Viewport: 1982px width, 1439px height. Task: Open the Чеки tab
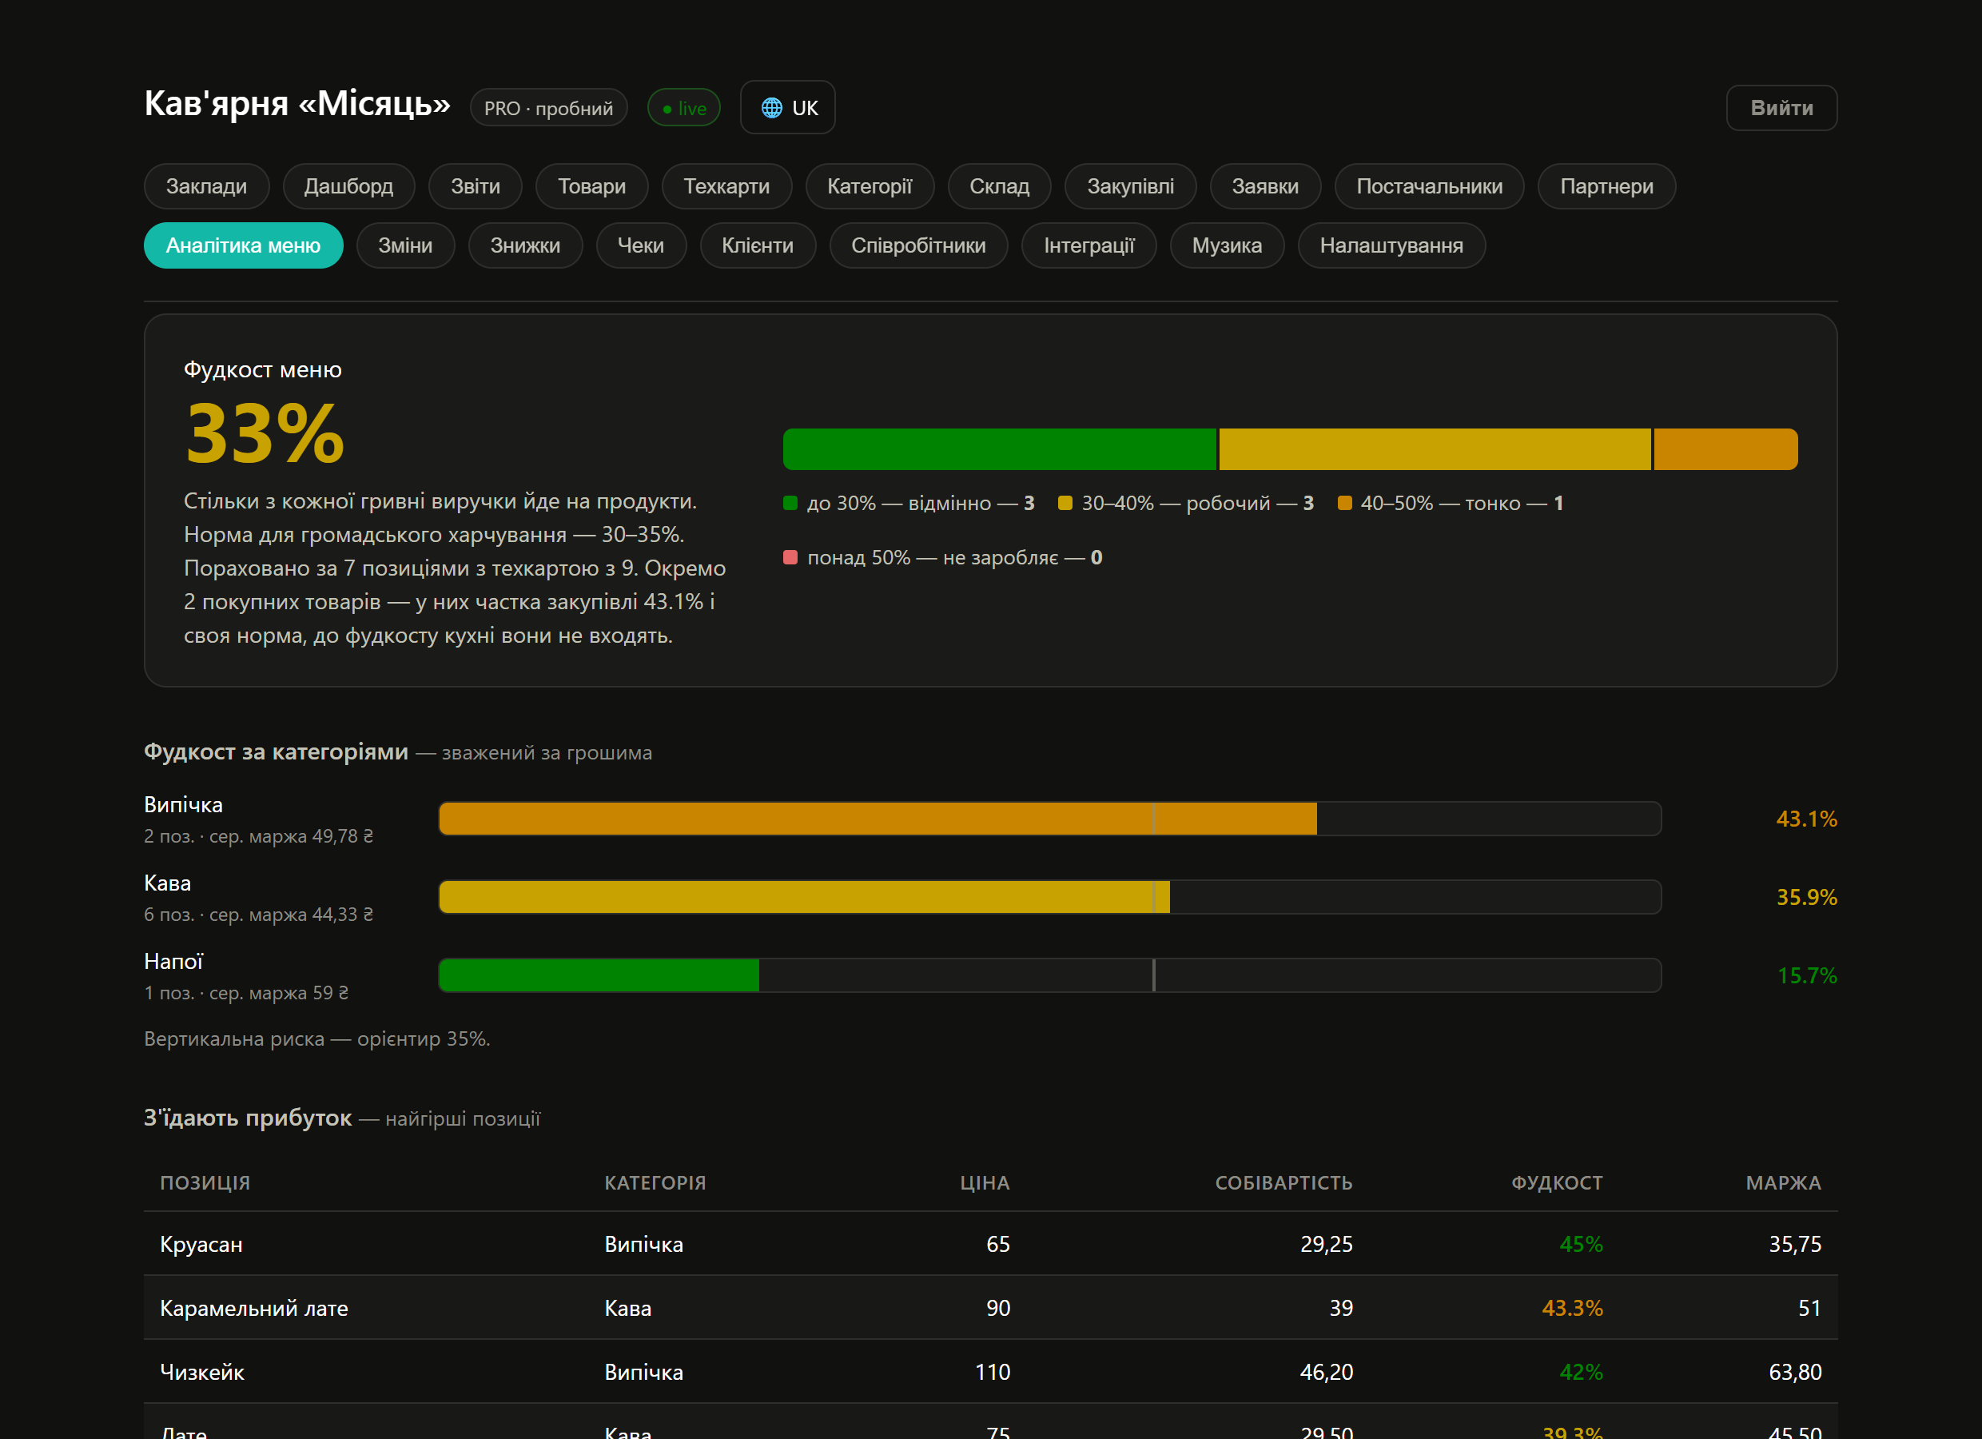coord(641,245)
